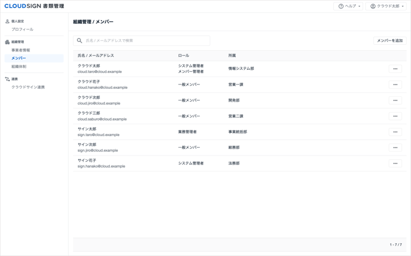Screen dimensions: 411x256
Task: Click the name クラウド三郎
Action: coord(89,113)
